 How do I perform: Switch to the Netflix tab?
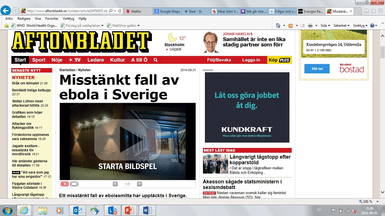click(138, 11)
